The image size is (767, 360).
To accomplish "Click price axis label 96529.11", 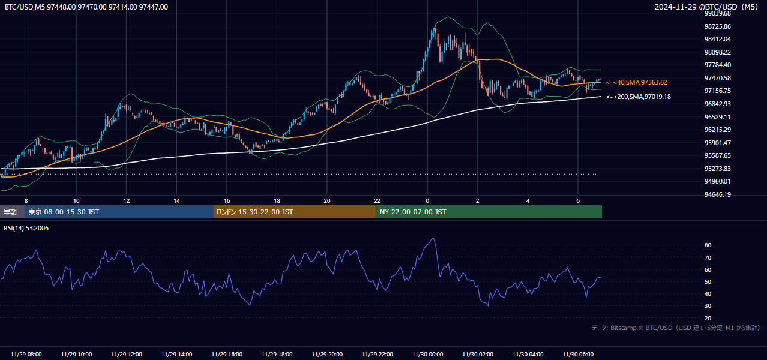I will pos(718,117).
